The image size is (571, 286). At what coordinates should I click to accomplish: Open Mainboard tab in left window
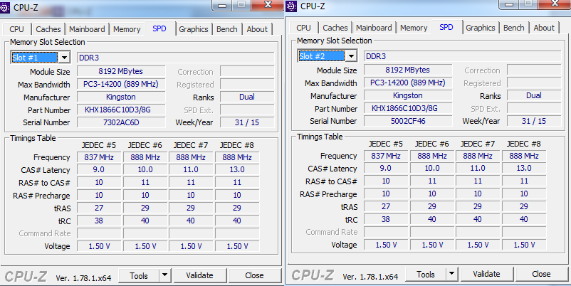click(x=87, y=29)
